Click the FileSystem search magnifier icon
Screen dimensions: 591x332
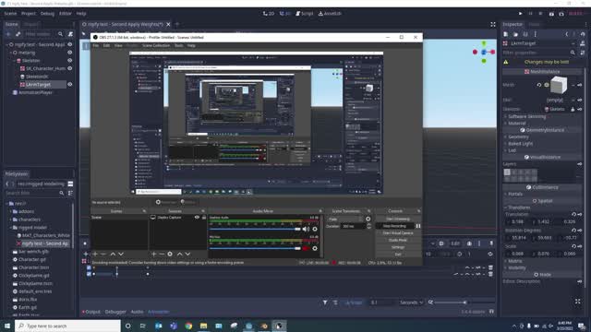(62, 193)
